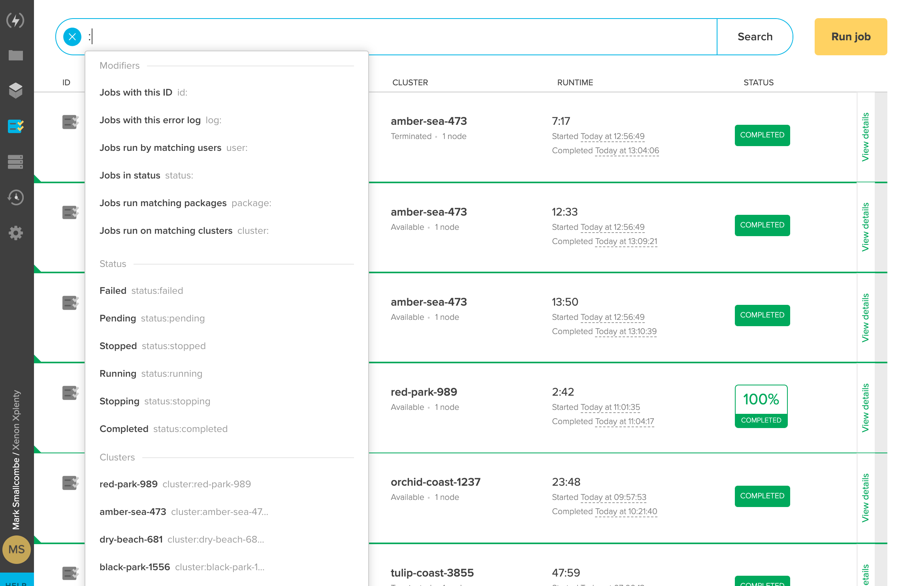Click the ID column header
The height and width of the screenshot is (586, 900).
coord(66,83)
